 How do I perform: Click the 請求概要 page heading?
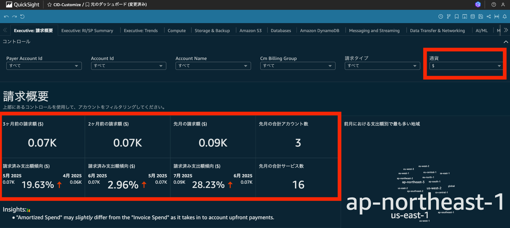[26, 96]
